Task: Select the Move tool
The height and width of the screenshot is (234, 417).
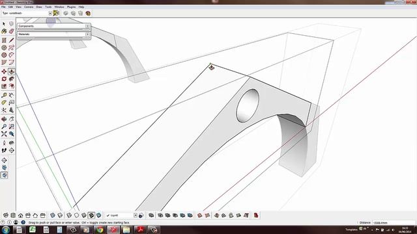Action: (4, 71)
